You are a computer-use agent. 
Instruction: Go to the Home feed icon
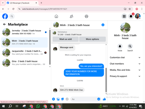[x=56, y=16]
